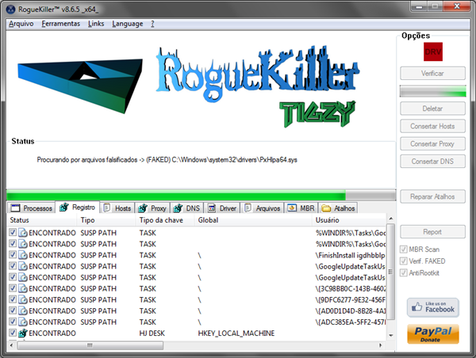Switch to the Driver tab
The width and height of the screenshot is (476, 358).
222,208
